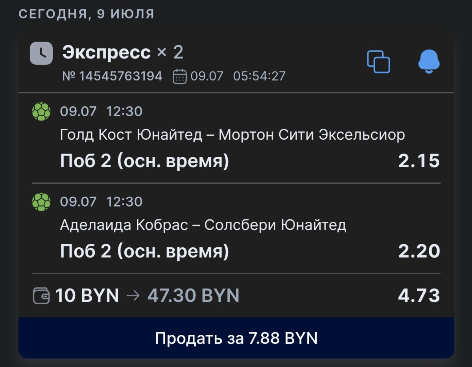Click the 2.15 odds value

pos(419,161)
